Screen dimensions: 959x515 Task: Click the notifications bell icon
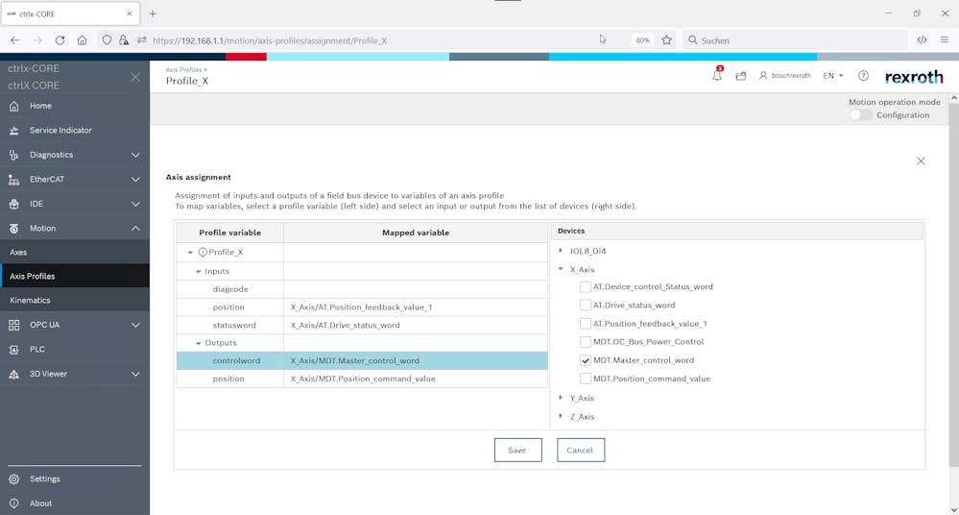coord(716,76)
